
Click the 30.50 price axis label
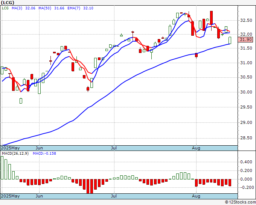246,77
